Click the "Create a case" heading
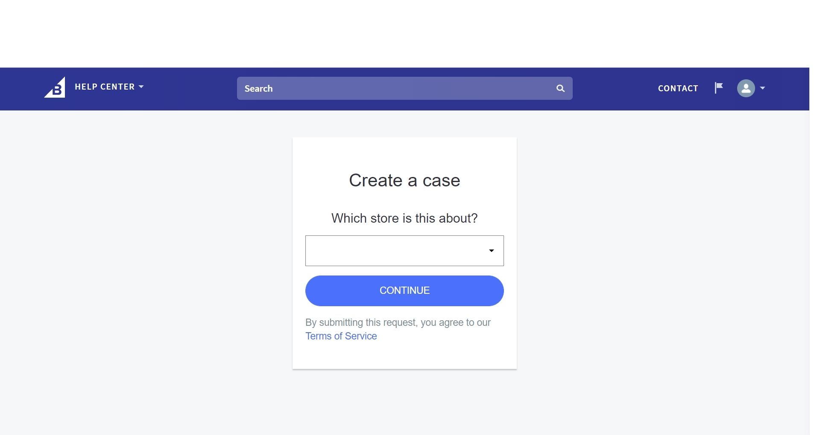Screen dimensions: 820x435 [404, 180]
